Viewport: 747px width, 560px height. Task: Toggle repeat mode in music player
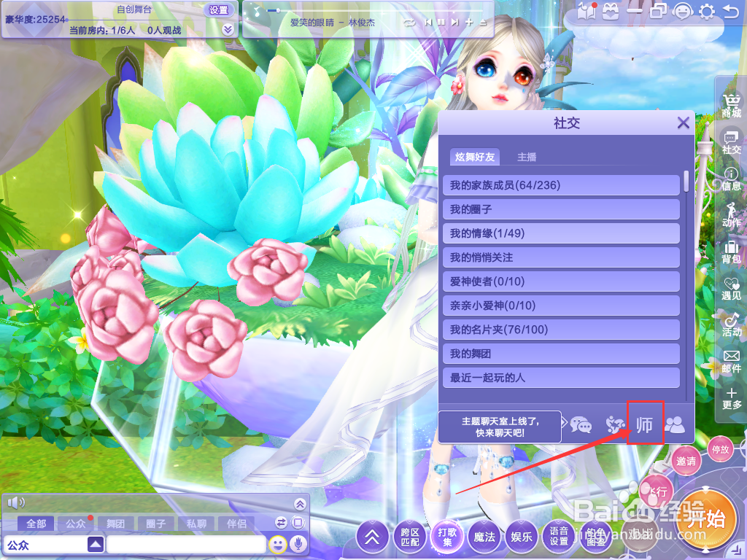[x=409, y=23]
